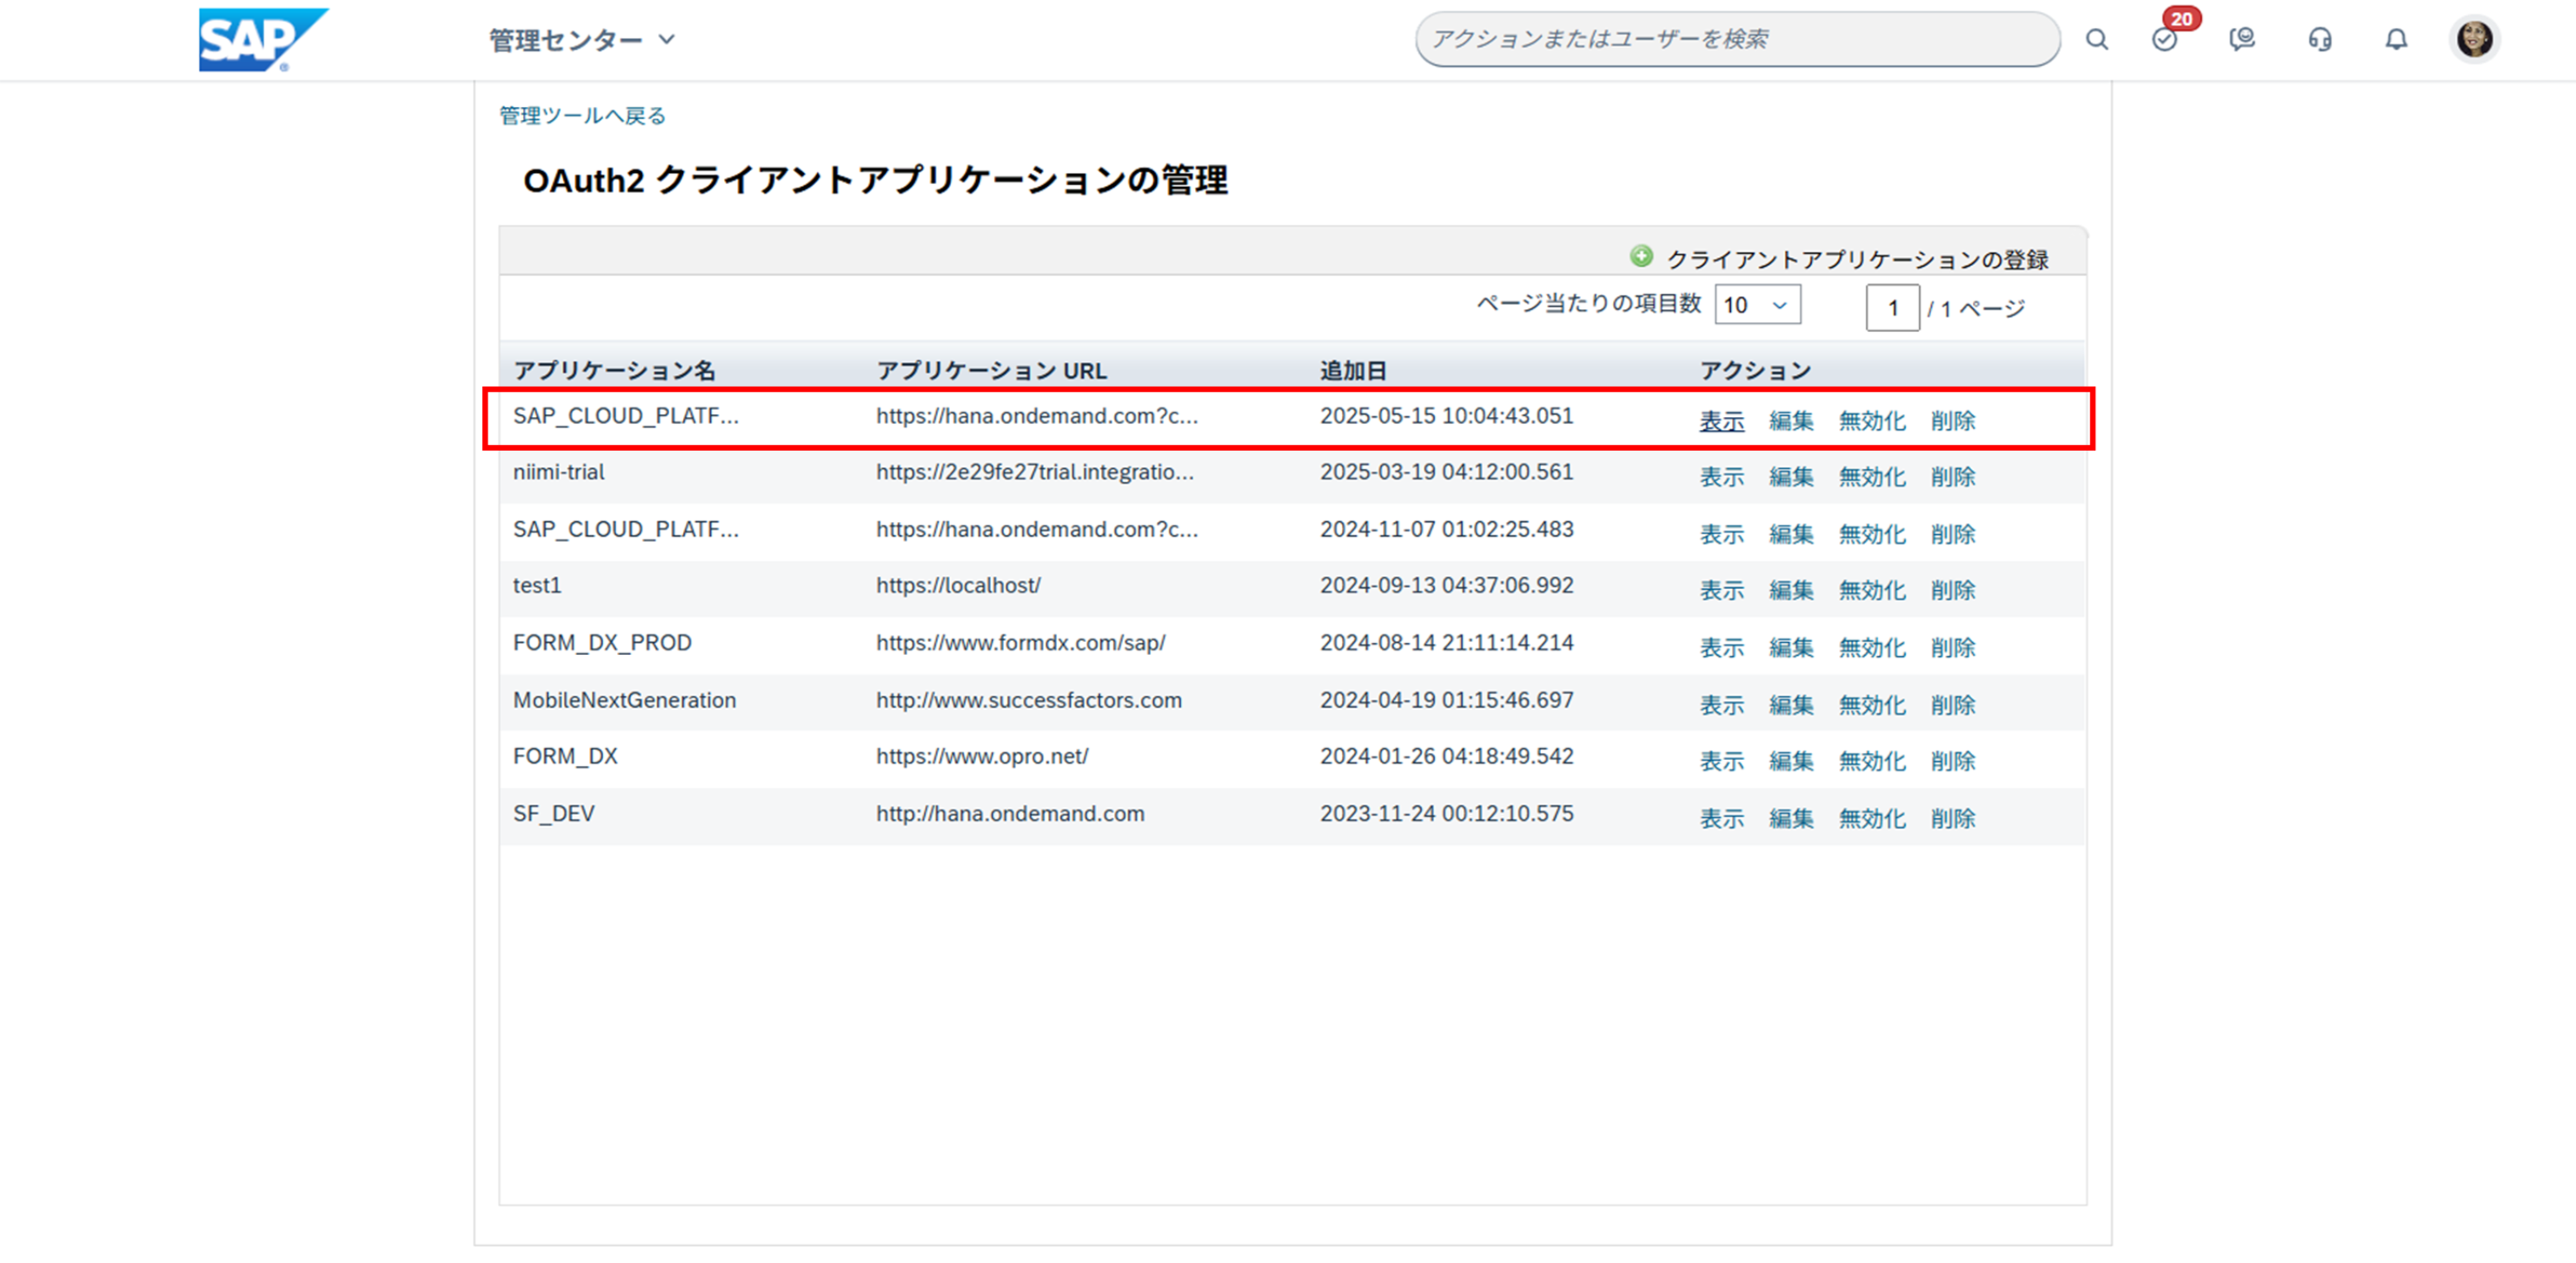Click クライアントアプリケーションの登録 link

1856,260
